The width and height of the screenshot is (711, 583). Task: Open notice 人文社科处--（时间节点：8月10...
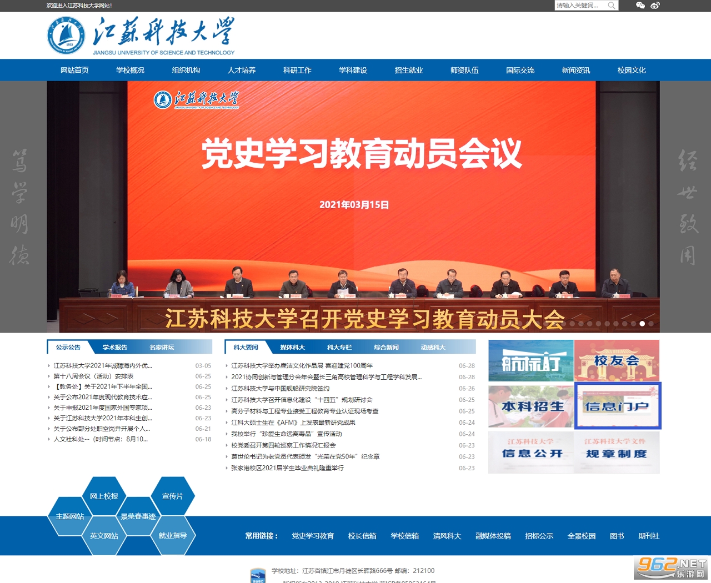click(x=101, y=439)
